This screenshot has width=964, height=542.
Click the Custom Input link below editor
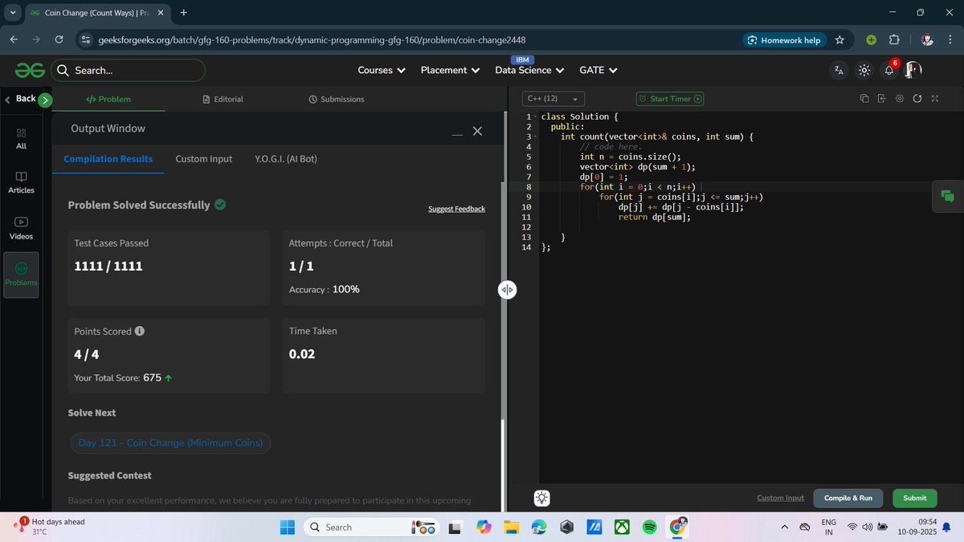780,498
